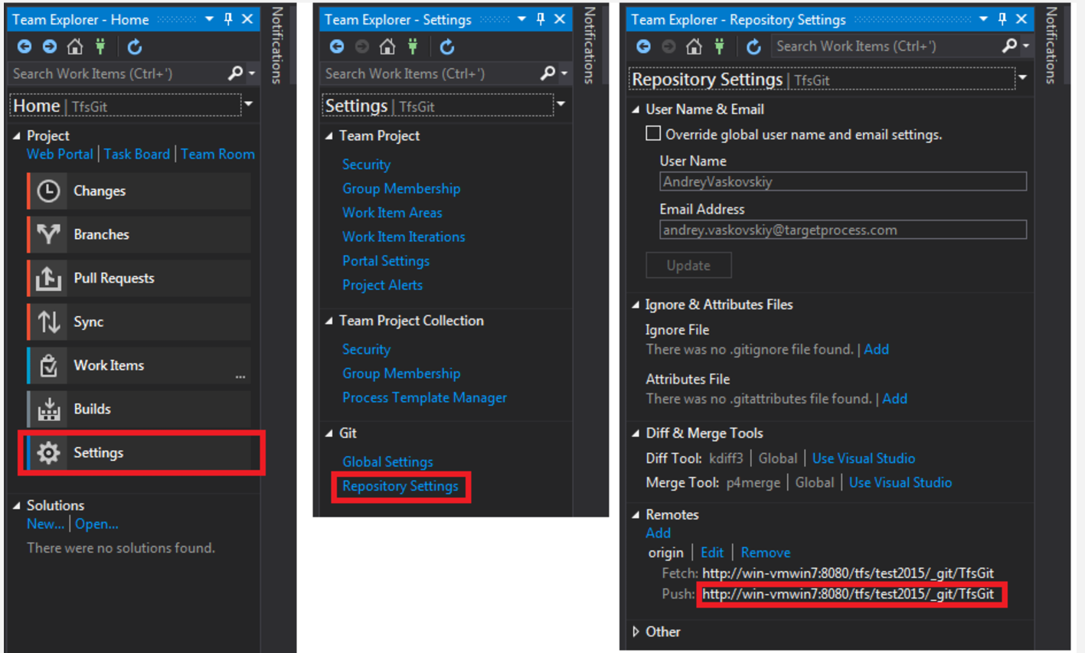This screenshot has height=653, width=1085.
Task: Edit the origin remote
Action: click(x=712, y=552)
